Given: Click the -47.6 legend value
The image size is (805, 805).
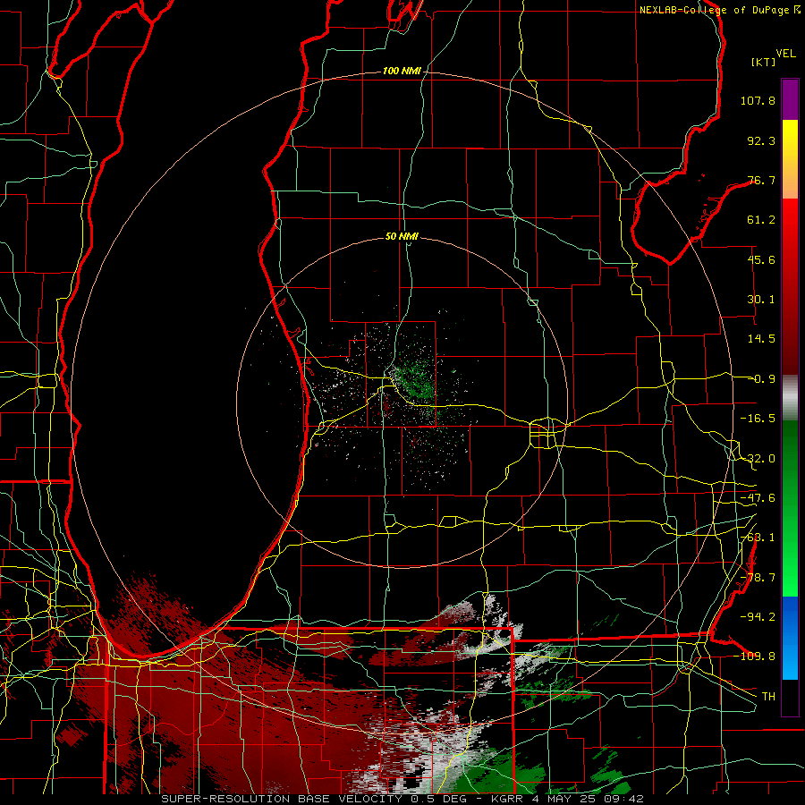Looking at the screenshot, I should [x=758, y=498].
